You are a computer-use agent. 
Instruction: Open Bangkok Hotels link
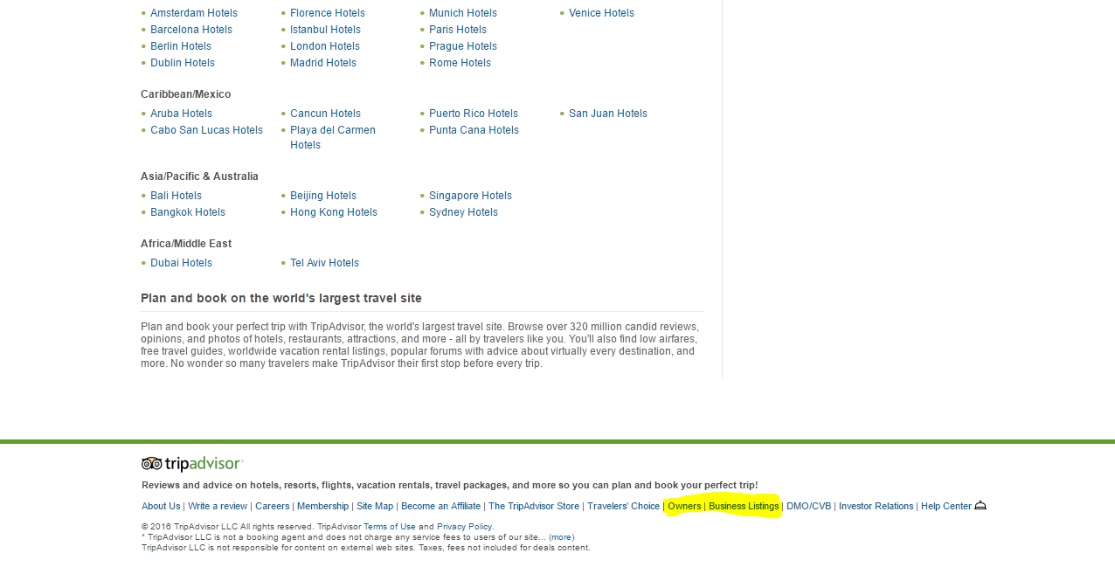[x=188, y=212]
